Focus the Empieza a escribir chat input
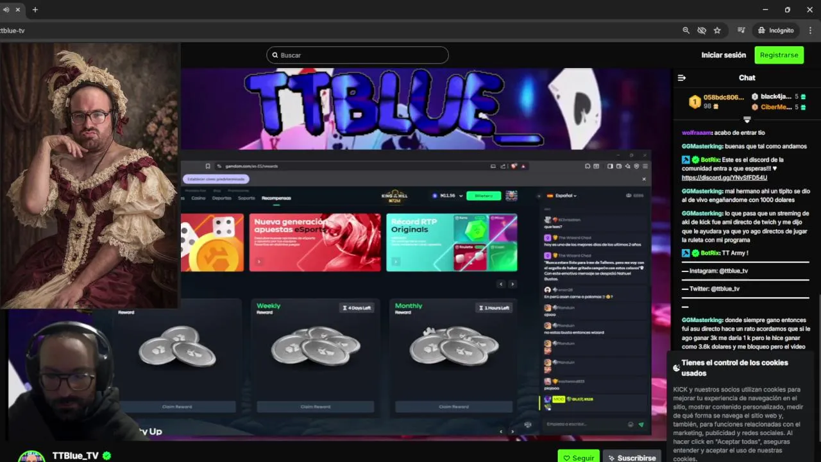Screen dimensions: 821x462 coord(584,424)
